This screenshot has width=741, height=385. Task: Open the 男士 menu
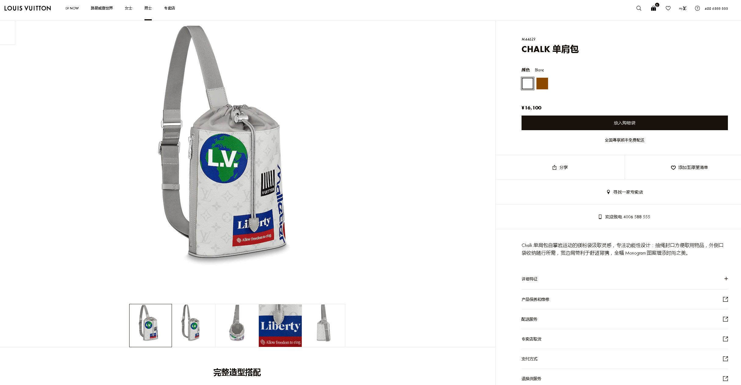[148, 8]
